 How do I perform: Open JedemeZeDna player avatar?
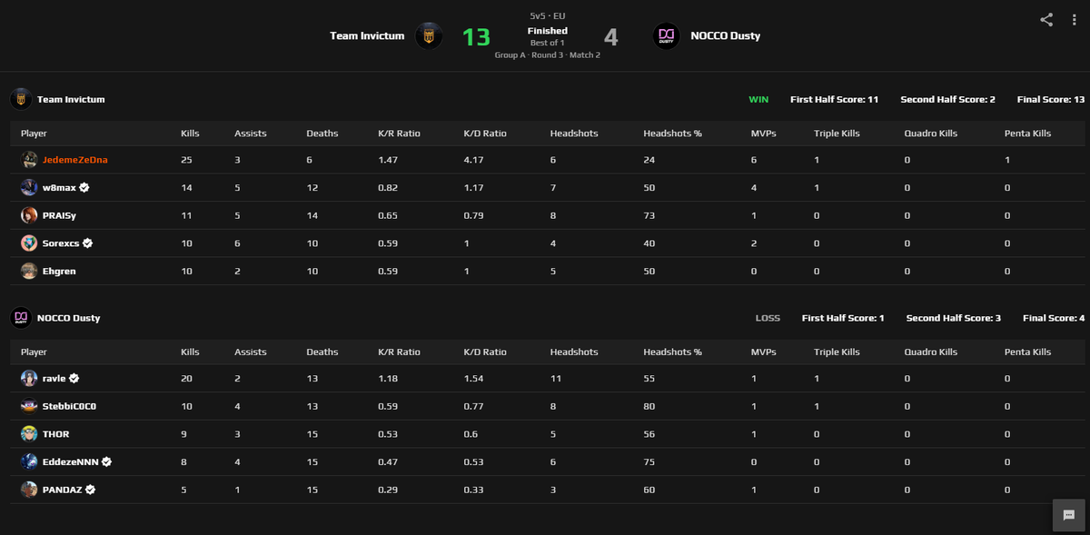point(30,160)
